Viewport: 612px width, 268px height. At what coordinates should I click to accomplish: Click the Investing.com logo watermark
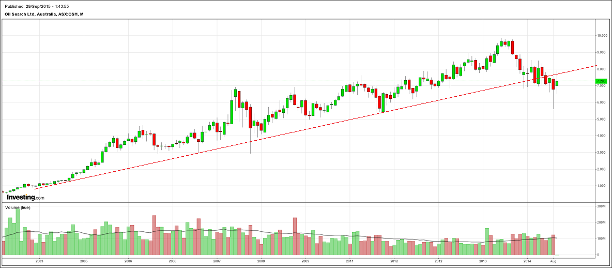[25, 197]
